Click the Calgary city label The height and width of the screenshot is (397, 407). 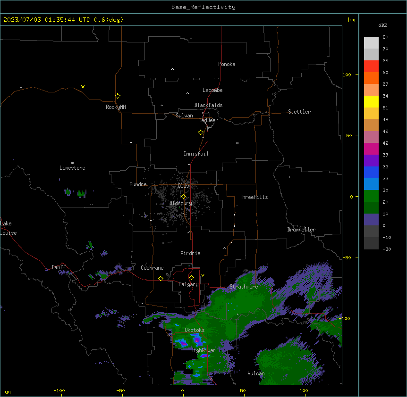click(188, 284)
